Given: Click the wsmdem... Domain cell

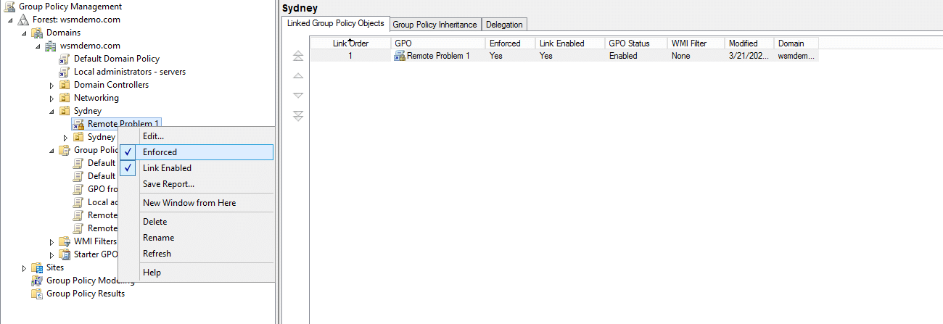Looking at the screenshot, I should pos(796,56).
